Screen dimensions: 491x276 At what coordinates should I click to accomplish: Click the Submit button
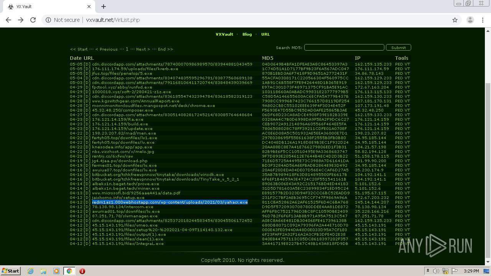(399, 48)
